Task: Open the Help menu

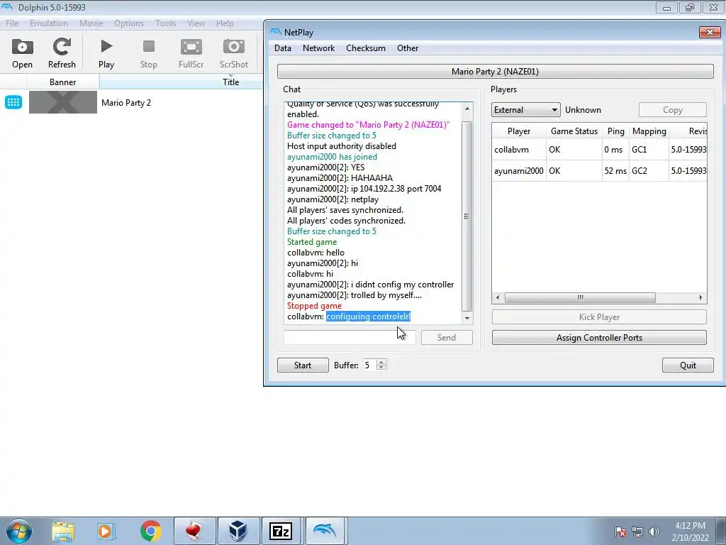Action: pyautogui.click(x=225, y=23)
